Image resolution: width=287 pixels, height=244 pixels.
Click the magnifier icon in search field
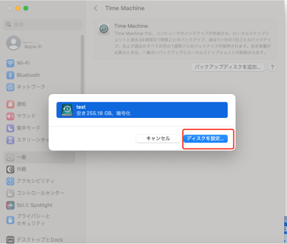point(9,24)
